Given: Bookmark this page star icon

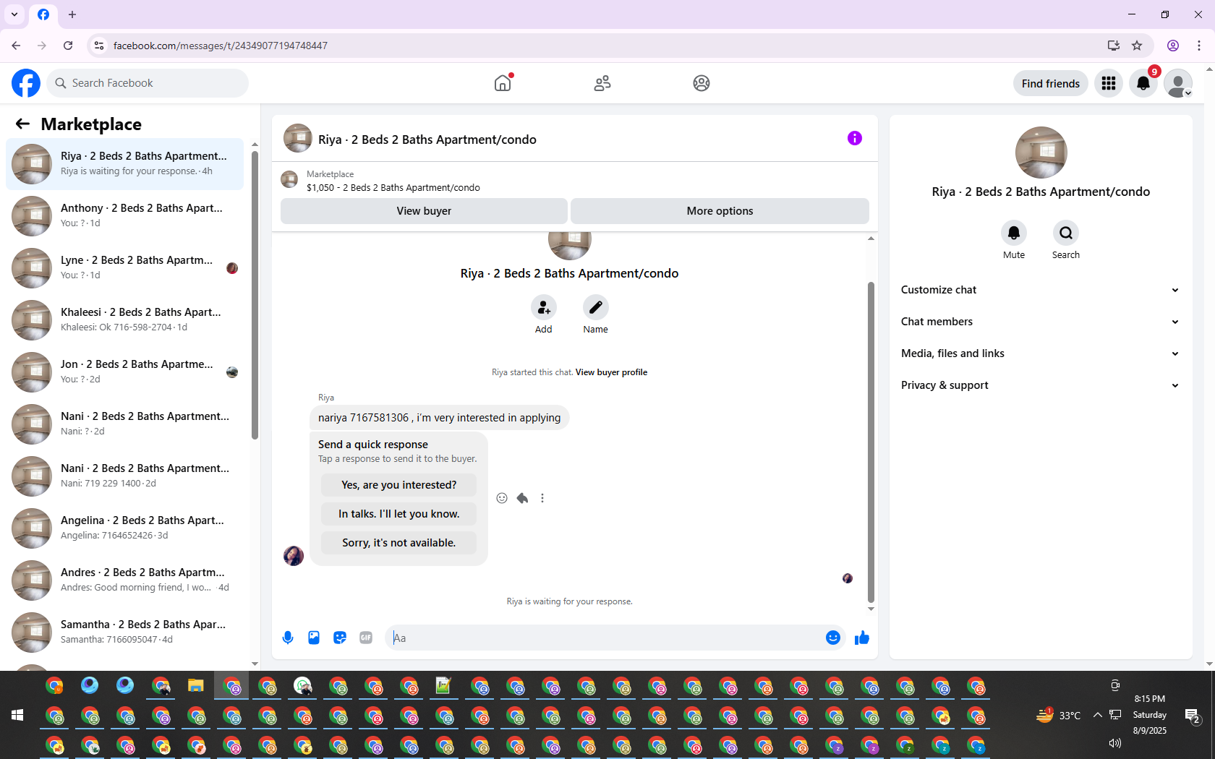Looking at the screenshot, I should pos(1137,46).
